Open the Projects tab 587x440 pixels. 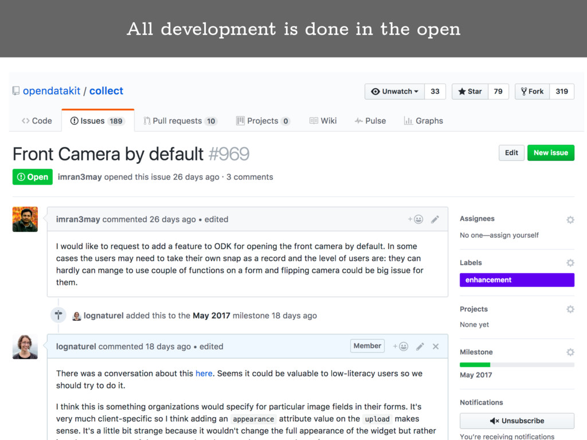pos(263,121)
